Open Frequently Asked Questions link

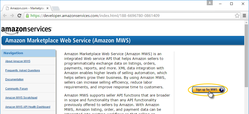[x=22, y=70]
